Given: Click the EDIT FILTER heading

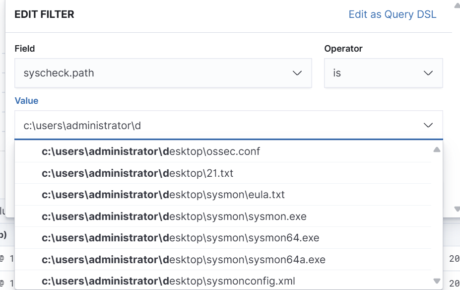Looking at the screenshot, I should click(44, 14).
